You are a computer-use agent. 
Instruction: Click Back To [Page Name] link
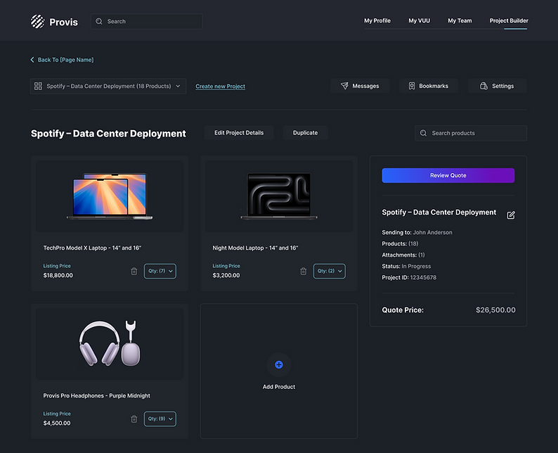(66, 60)
